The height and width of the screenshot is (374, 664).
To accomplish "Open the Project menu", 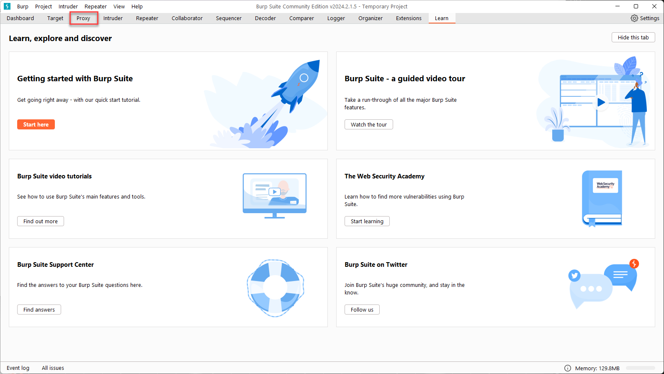I will 44,6.
